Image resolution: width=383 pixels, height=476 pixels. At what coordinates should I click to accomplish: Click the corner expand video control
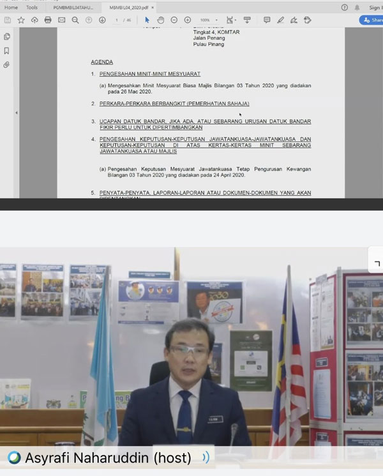[x=377, y=263]
